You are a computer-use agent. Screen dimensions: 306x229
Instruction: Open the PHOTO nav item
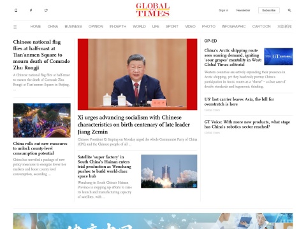coord(208,27)
